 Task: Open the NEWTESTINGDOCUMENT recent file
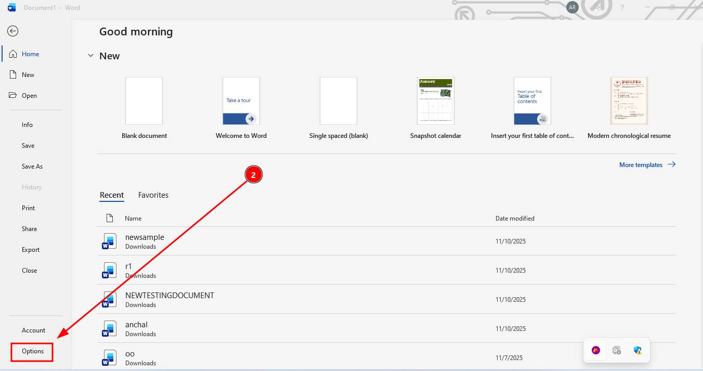170,296
